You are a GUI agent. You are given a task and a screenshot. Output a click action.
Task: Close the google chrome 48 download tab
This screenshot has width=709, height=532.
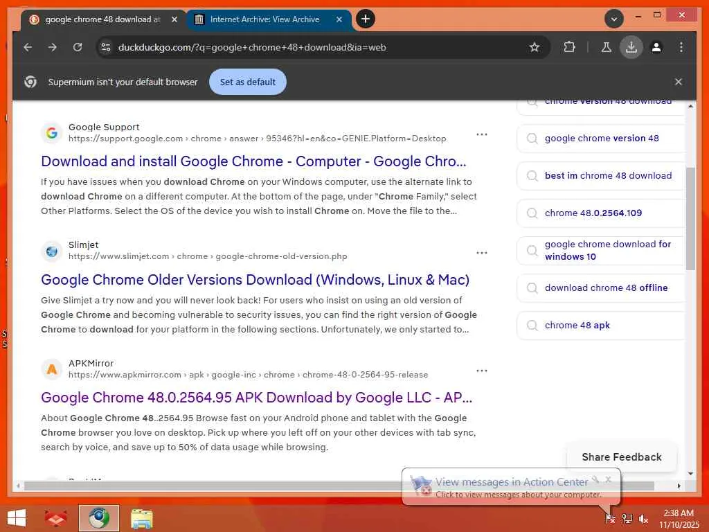[174, 19]
